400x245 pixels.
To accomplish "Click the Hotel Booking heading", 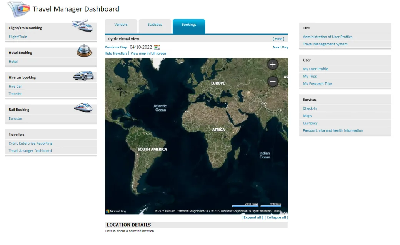I will pyautogui.click(x=20, y=53).
